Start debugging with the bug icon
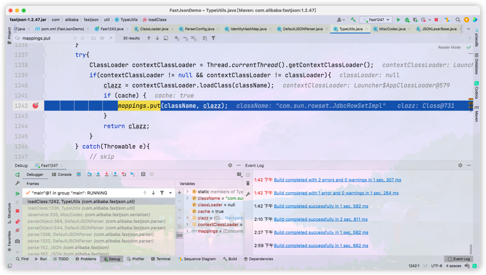This screenshot has width=486, height=275. pyautogui.click(x=407, y=19)
